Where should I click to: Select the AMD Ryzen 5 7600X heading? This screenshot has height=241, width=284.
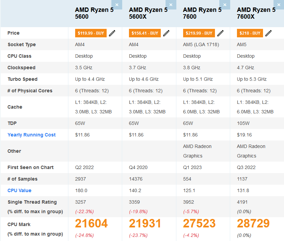pos(256,13)
